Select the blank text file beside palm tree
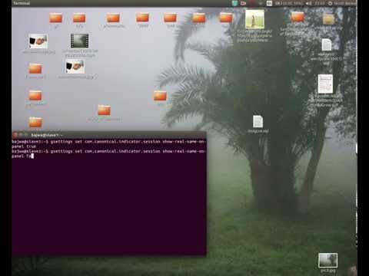Image resolution: width=369 pixels, height=276 pixels. 258,121
